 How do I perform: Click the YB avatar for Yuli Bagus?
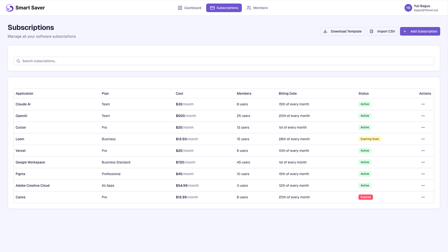tap(408, 7)
